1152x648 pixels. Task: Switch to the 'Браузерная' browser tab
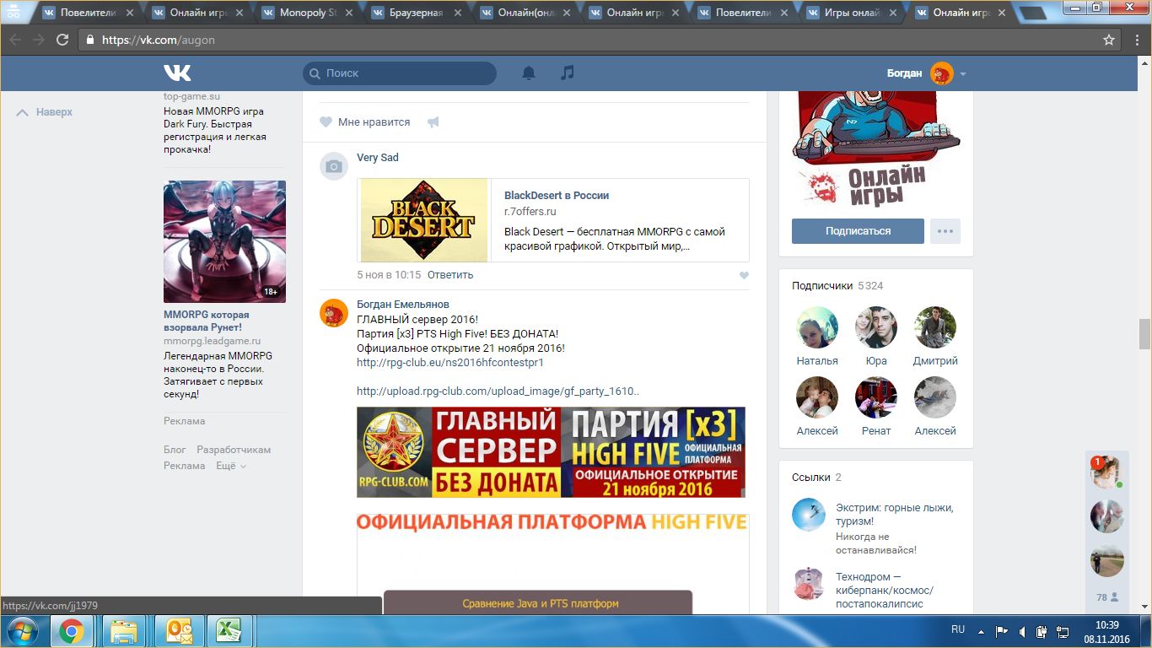pos(419,13)
